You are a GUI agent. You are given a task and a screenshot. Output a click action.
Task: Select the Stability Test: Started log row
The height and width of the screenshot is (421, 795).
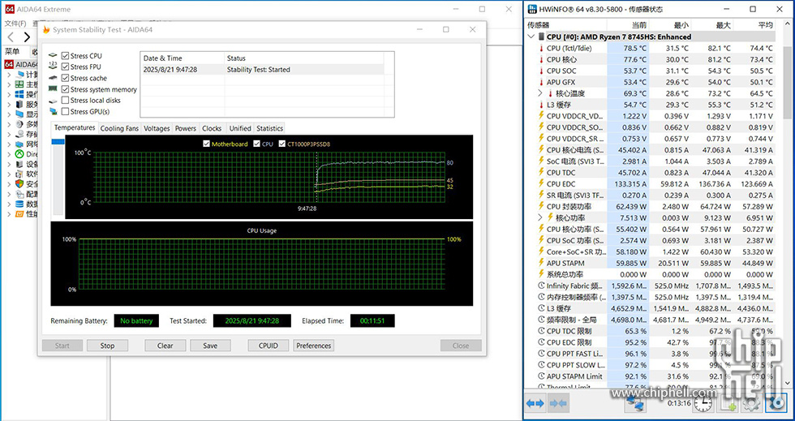[262, 70]
